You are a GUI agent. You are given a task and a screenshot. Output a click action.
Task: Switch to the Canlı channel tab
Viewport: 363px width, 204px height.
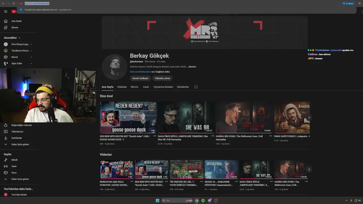tap(146, 87)
